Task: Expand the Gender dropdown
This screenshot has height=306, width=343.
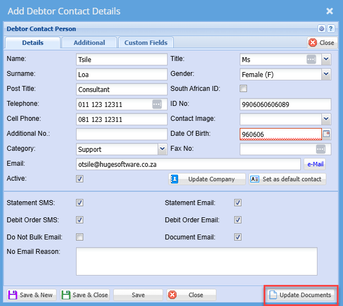Action: tap(326, 74)
